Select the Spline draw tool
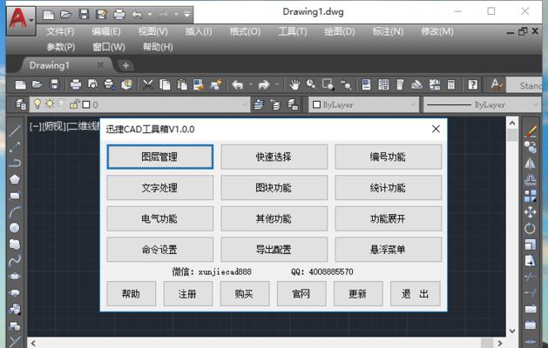 [15, 260]
